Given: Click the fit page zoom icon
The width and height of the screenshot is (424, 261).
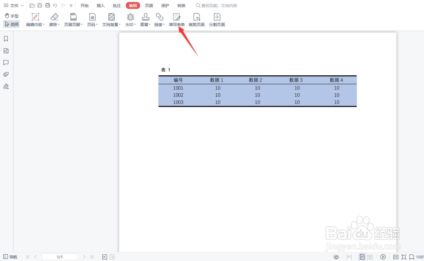Looking at the screenshot, I should point(404,257).
